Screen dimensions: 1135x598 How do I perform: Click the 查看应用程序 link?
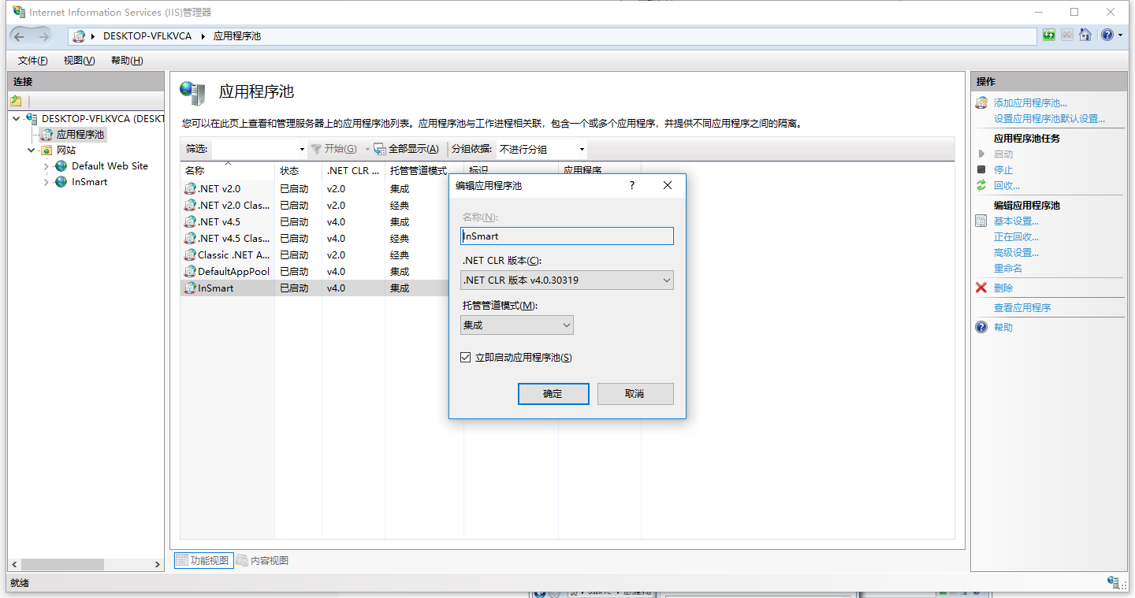[1022, 308]
